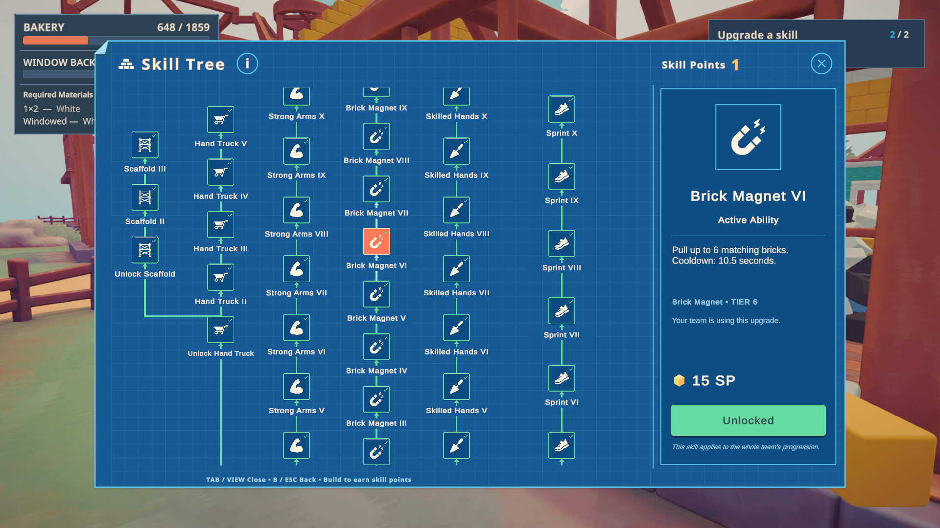Select the Strong Arms VI icon

pos(296,328)
